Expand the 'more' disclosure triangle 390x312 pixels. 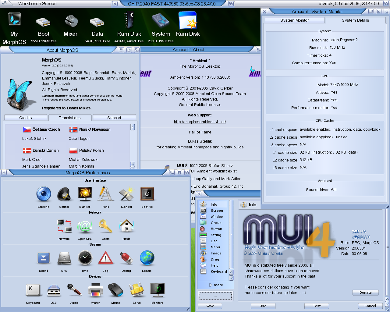pos(211,285)
